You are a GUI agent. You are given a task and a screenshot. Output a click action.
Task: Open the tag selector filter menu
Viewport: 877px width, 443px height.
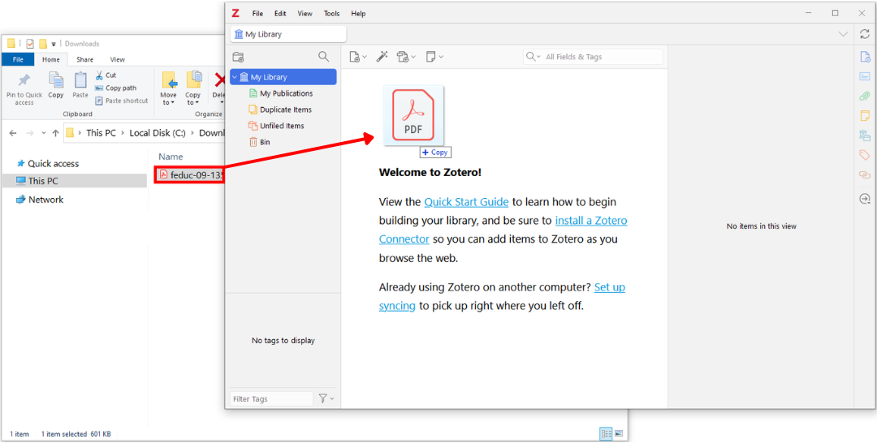326,398
